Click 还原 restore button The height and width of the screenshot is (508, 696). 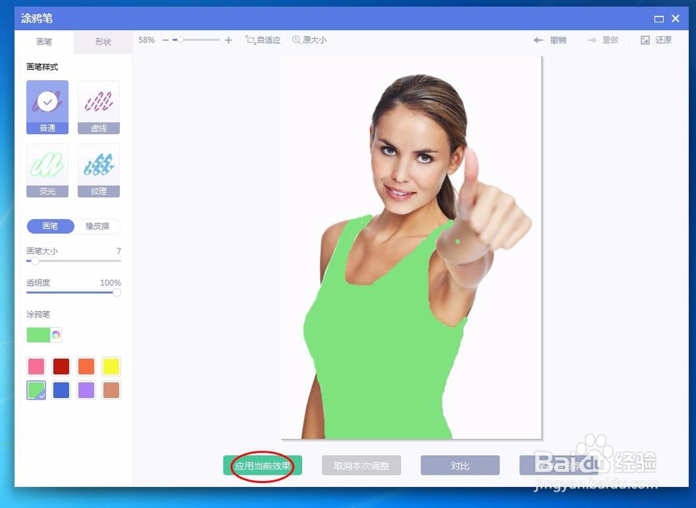pyautogui.click(x=656, y=40)
